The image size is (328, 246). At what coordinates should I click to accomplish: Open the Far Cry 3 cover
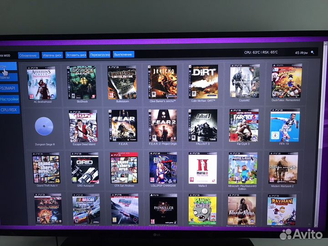pyautogui.click(x=244, y=125)
